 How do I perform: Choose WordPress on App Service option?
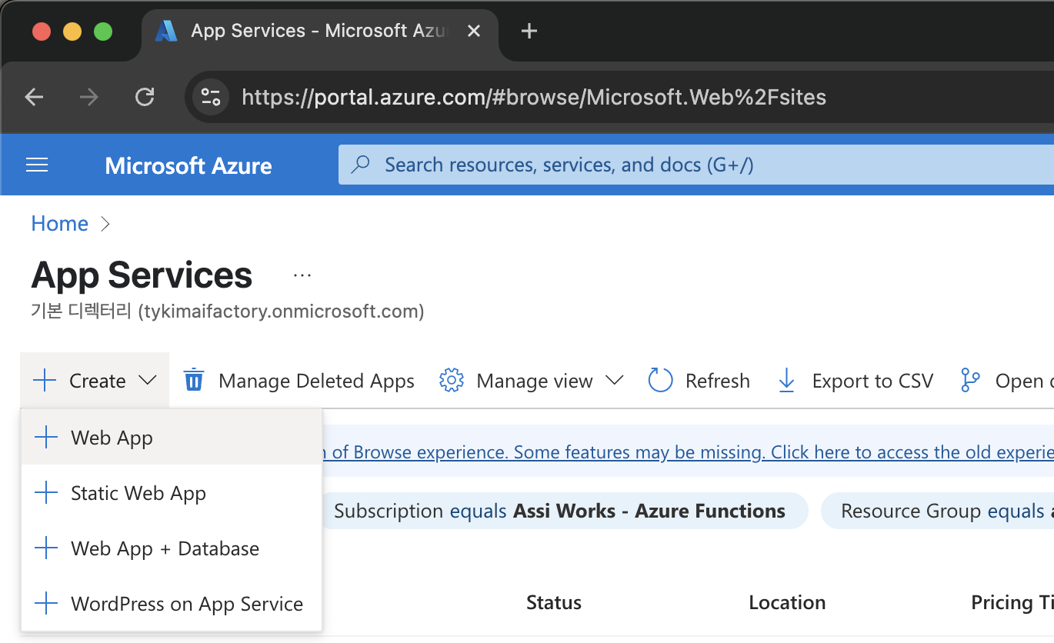(186, 604)
